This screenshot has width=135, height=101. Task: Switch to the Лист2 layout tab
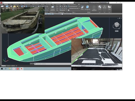13,66
